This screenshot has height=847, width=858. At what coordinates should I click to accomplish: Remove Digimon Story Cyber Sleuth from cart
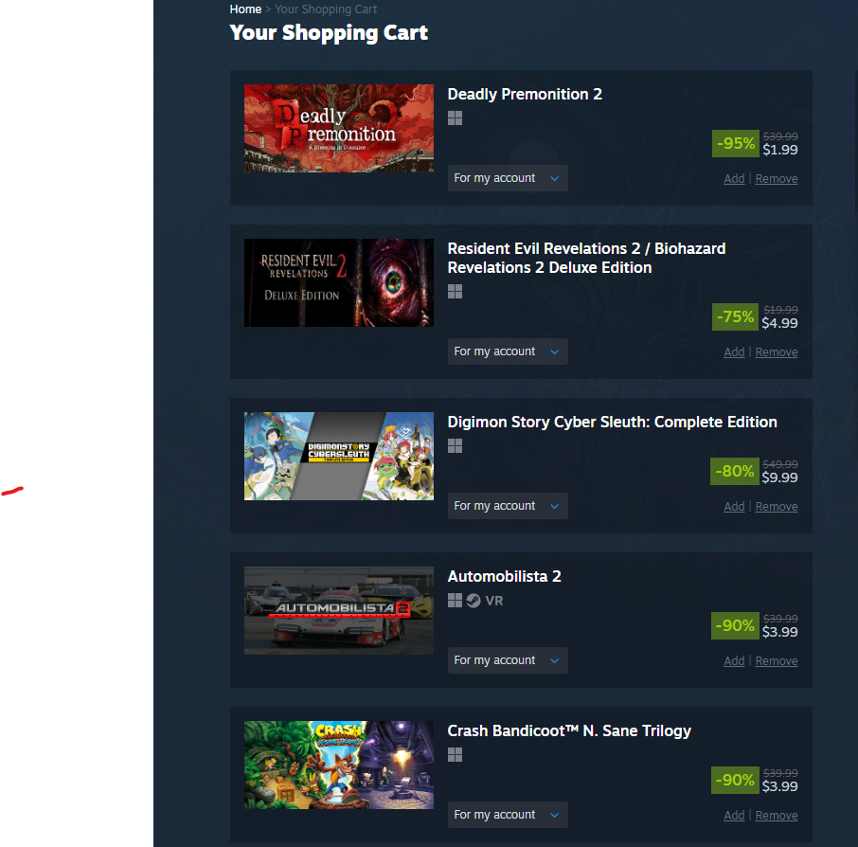click(777, 507)
